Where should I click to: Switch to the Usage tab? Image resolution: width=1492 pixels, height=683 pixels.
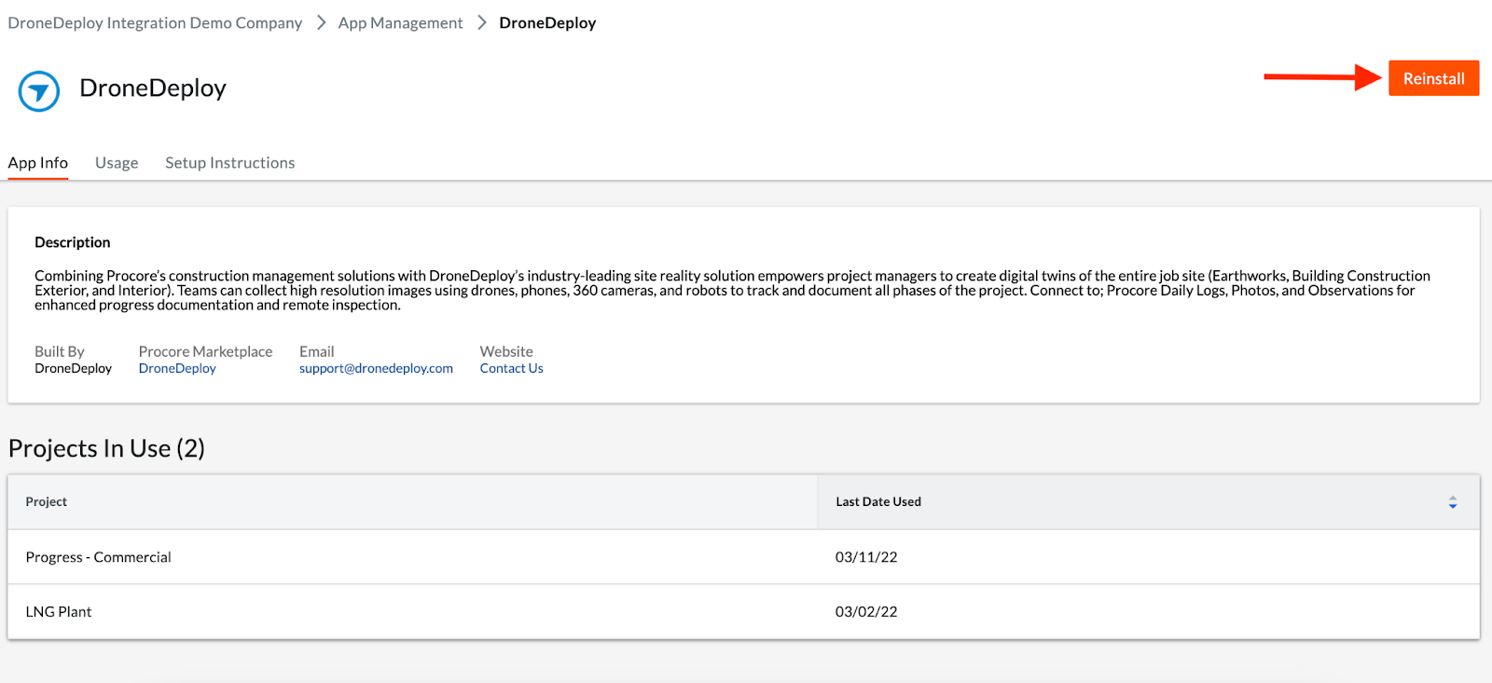coord(117,163)
